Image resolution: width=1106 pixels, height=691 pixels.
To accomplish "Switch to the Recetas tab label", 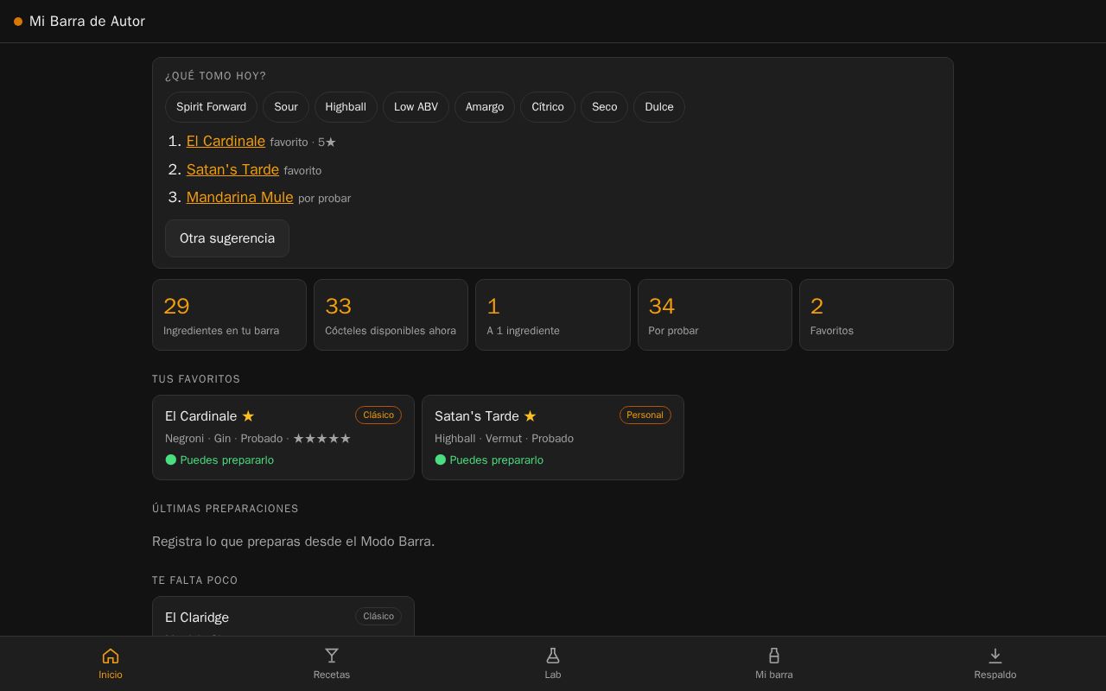I will tap(332, 675).
